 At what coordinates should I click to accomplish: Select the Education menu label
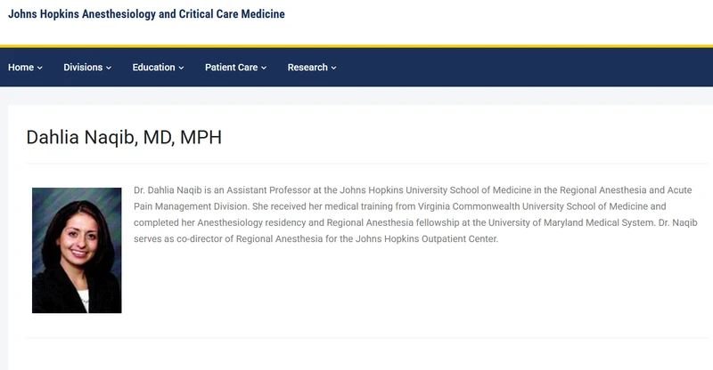pos(153,68)
